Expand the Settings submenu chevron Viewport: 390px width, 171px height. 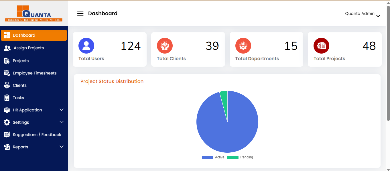coord(61,122)
